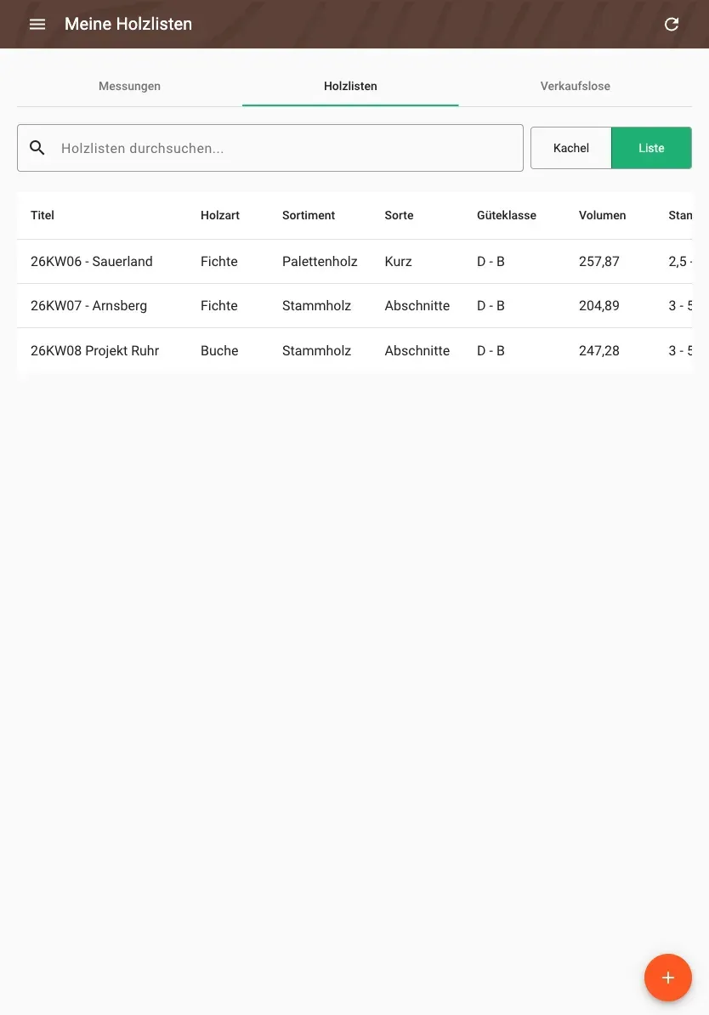Viewport: 709px width, 1015px height.
Task: Refresh the Holzlisten with reload icon
Action: (x=672, y=24)
